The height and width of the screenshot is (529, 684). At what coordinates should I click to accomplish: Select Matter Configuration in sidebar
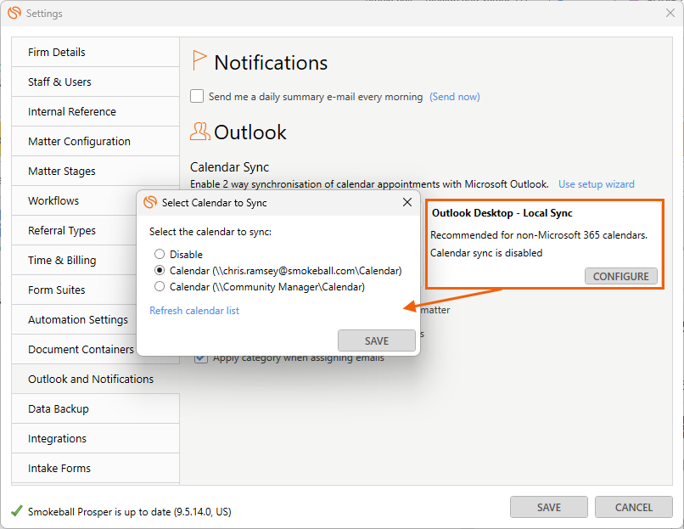(x=95, y=141)
